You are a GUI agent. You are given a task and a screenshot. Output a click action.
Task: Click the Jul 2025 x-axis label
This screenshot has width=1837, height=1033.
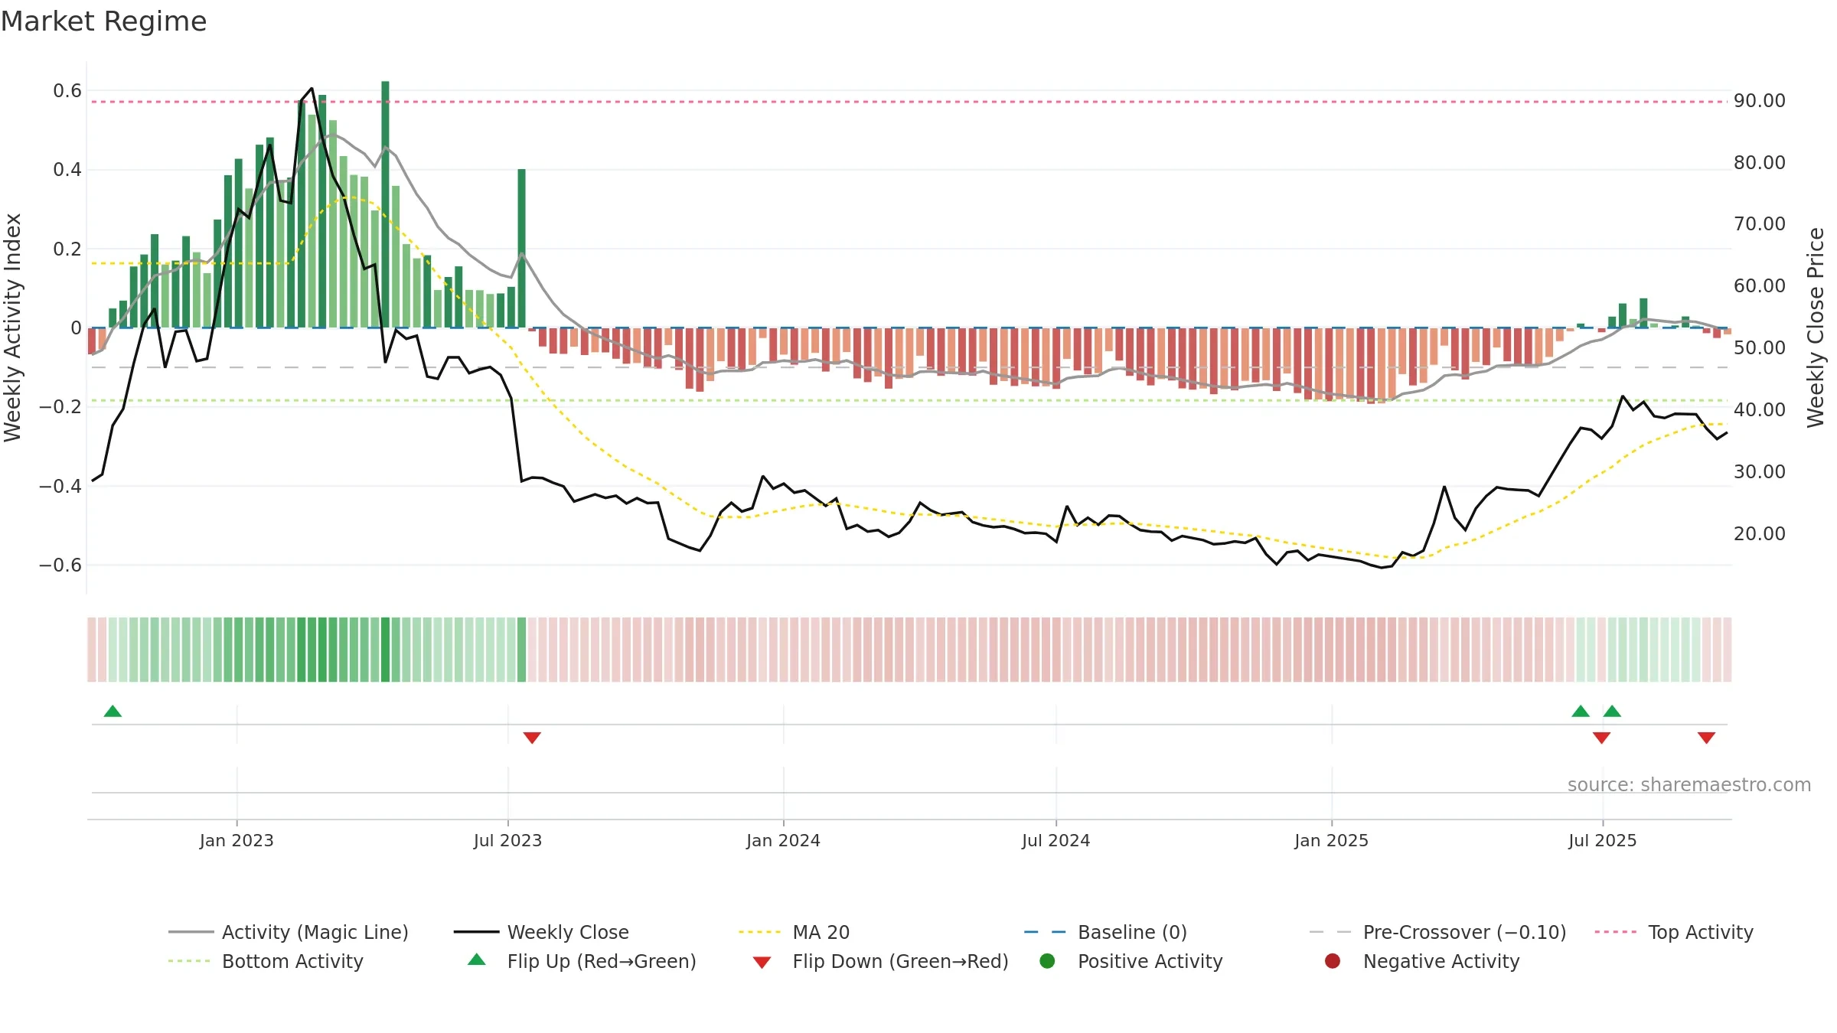pos(1602,840)
